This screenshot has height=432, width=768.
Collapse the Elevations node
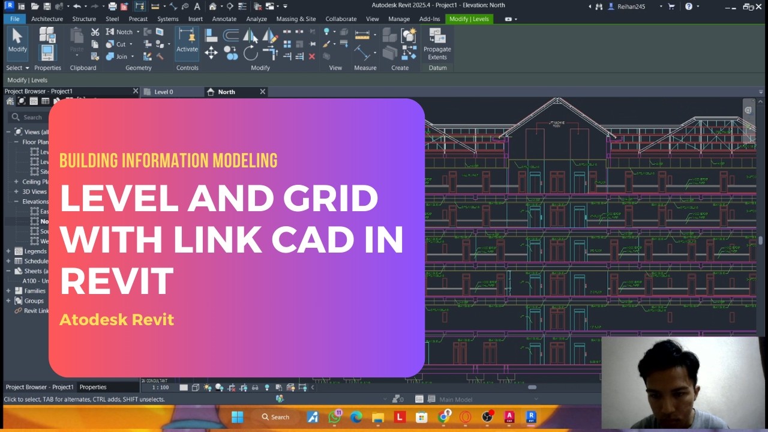coord(17,202)
